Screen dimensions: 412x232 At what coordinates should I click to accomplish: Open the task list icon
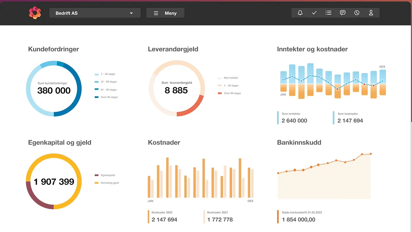click(x=328, y=12)
